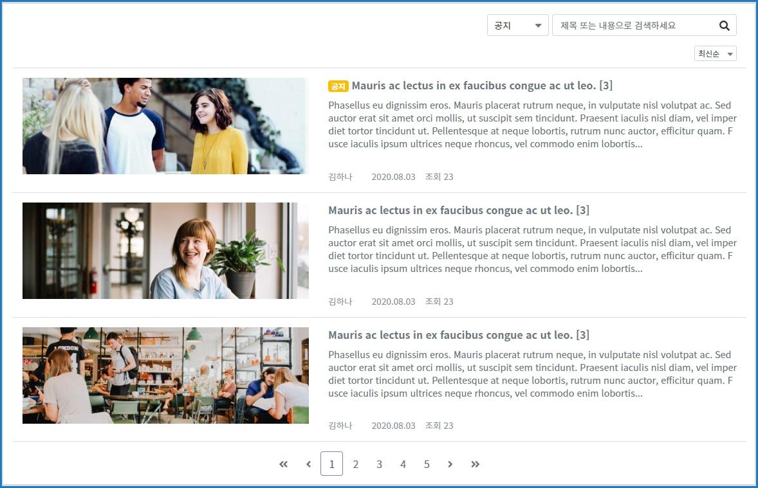The width and height of the screenshot is (758, 488).
Task: Go to previous page with single left arrow
Action: [x=308, y=464]
